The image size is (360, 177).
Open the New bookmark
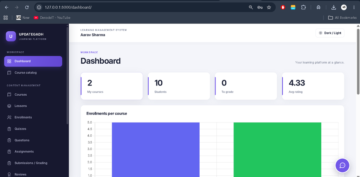tap(23, 18)
